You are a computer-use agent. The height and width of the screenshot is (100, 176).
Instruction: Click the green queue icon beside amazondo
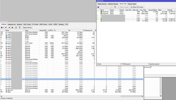click(x=101, y=13)
